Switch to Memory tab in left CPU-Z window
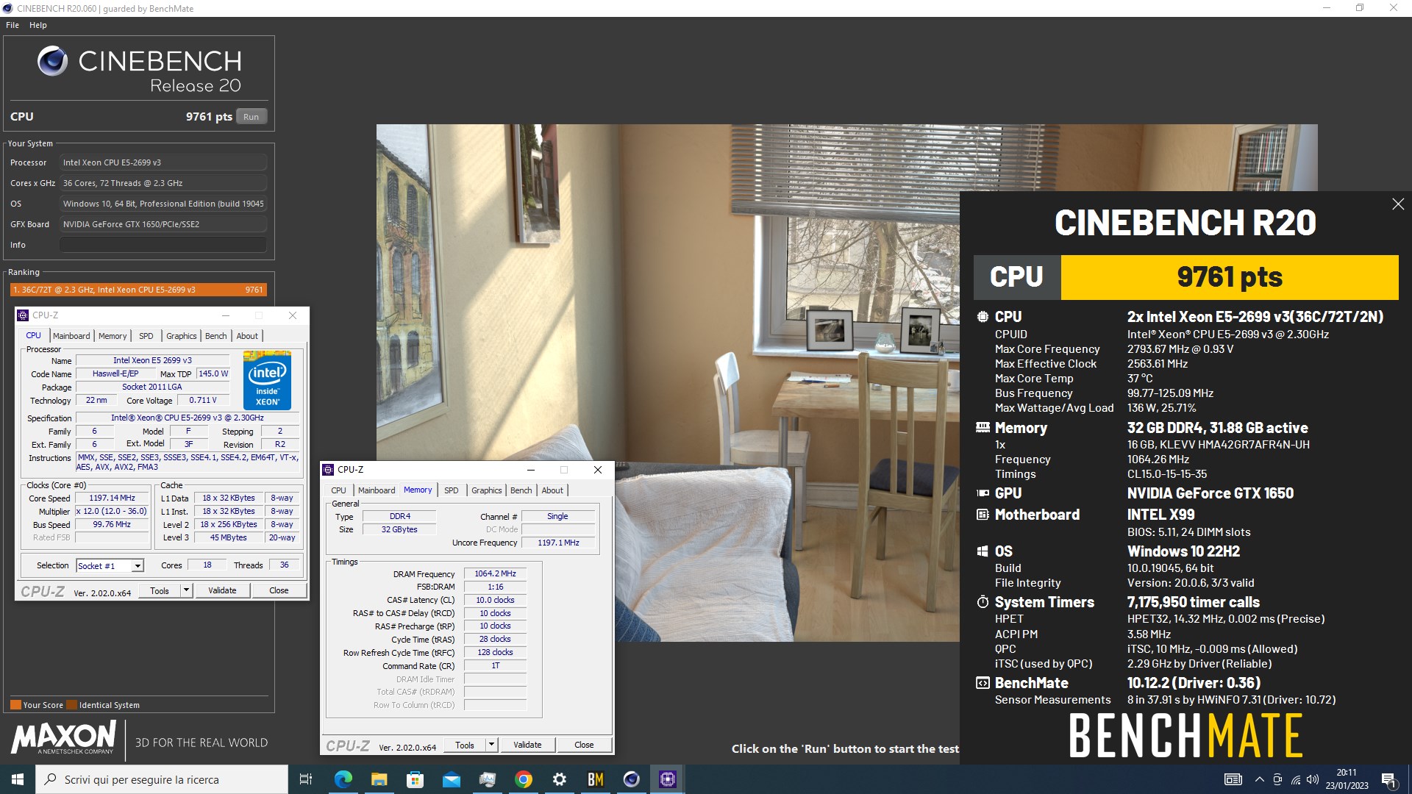1412x794 pixels. click(113, 336)
